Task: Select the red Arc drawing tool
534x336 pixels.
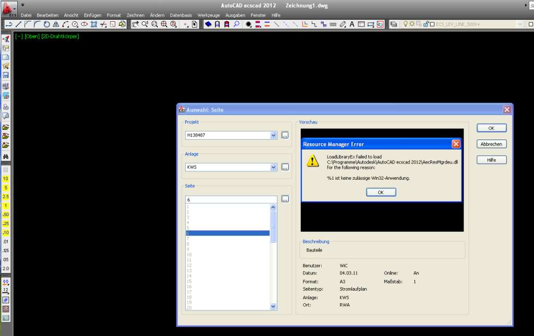Action: (x=65, y=24)
